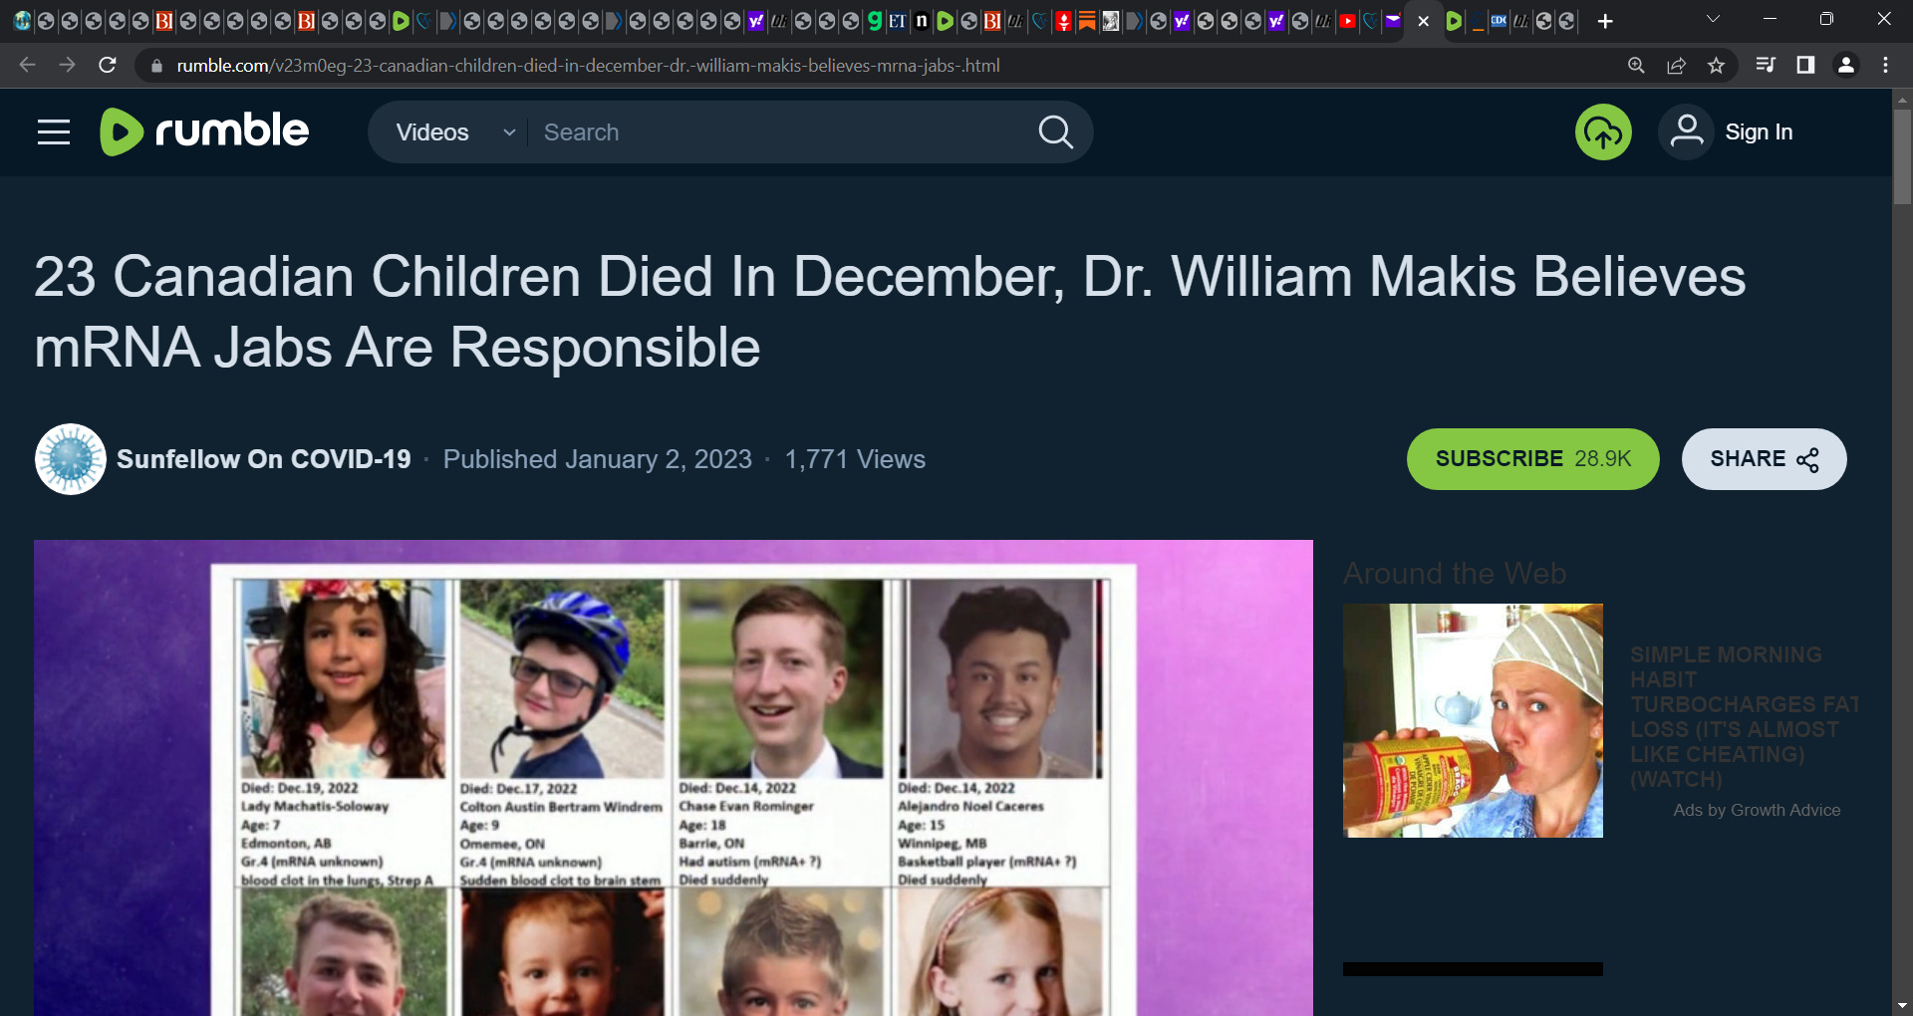Subscribe to the channel

(1532, 459)
